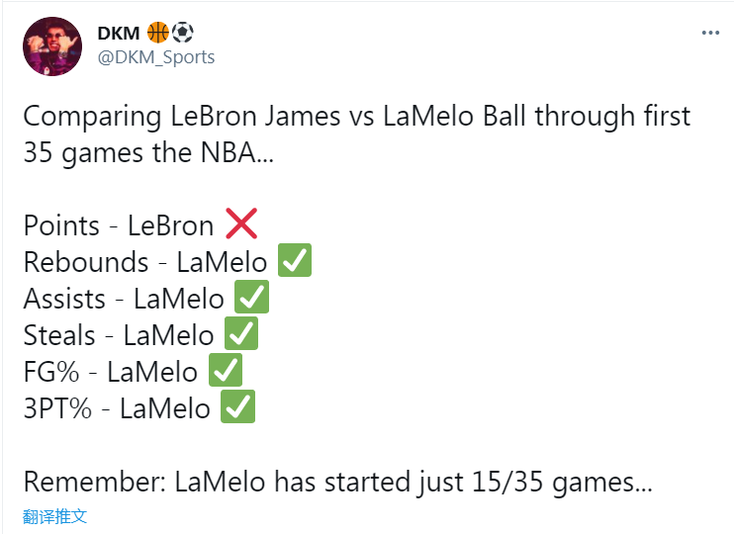The height and width of the screenshot is (534, 734).
Task: Click the 翻译推文 translate tweet link
Action: point(54,516)
